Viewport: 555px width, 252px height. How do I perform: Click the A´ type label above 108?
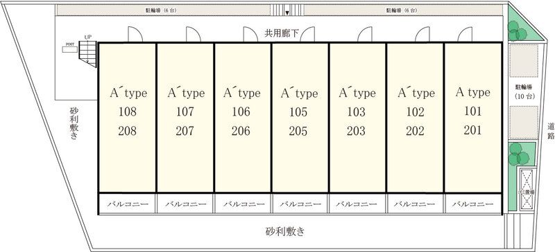pyautogui.click(x=128, y=93)
